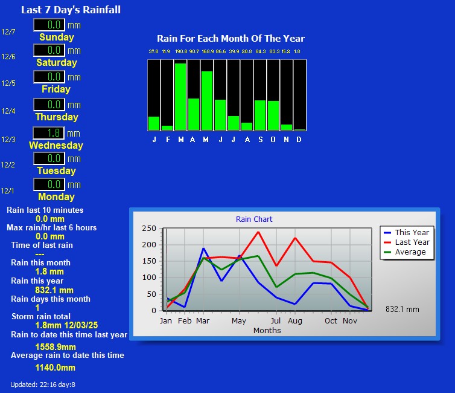Click the Rain Chart title
455x393 pixels.
[x=254, y=219]
